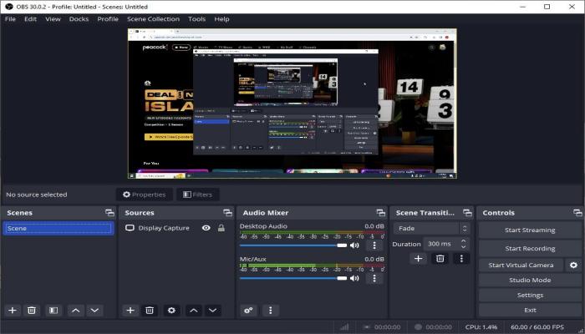Screen dimensions: 585x334
Task: Select the Scene item in Scenes list
Action: [58, 228]
